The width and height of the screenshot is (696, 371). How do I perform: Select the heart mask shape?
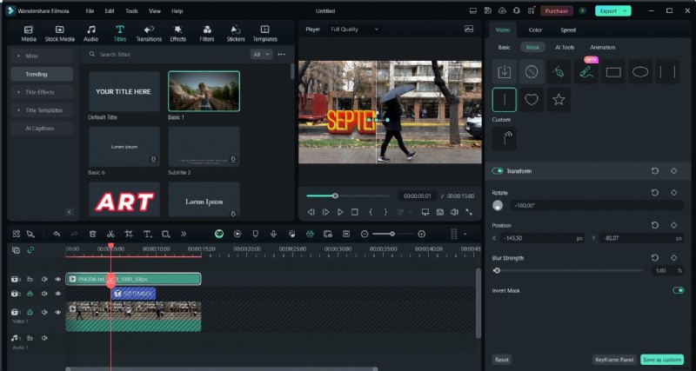point(532,100)
